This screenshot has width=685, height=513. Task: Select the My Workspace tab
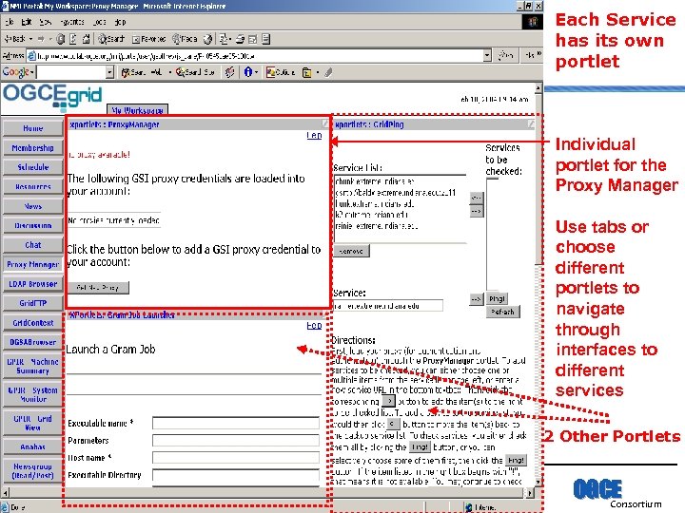coord(137,110)
